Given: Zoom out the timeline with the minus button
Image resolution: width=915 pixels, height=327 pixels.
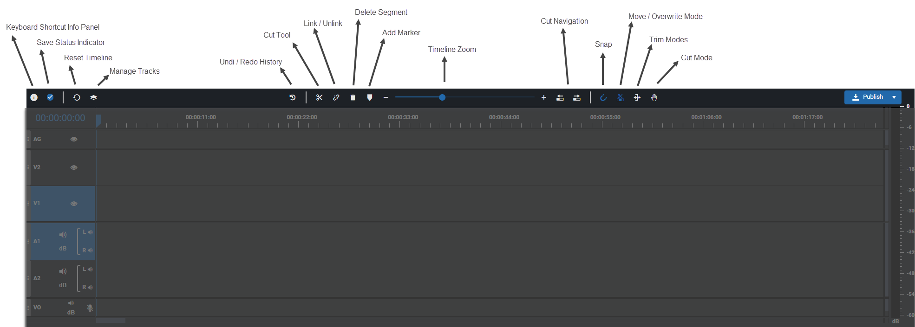Looking at the screenshot, I should (x=386, y=97).
